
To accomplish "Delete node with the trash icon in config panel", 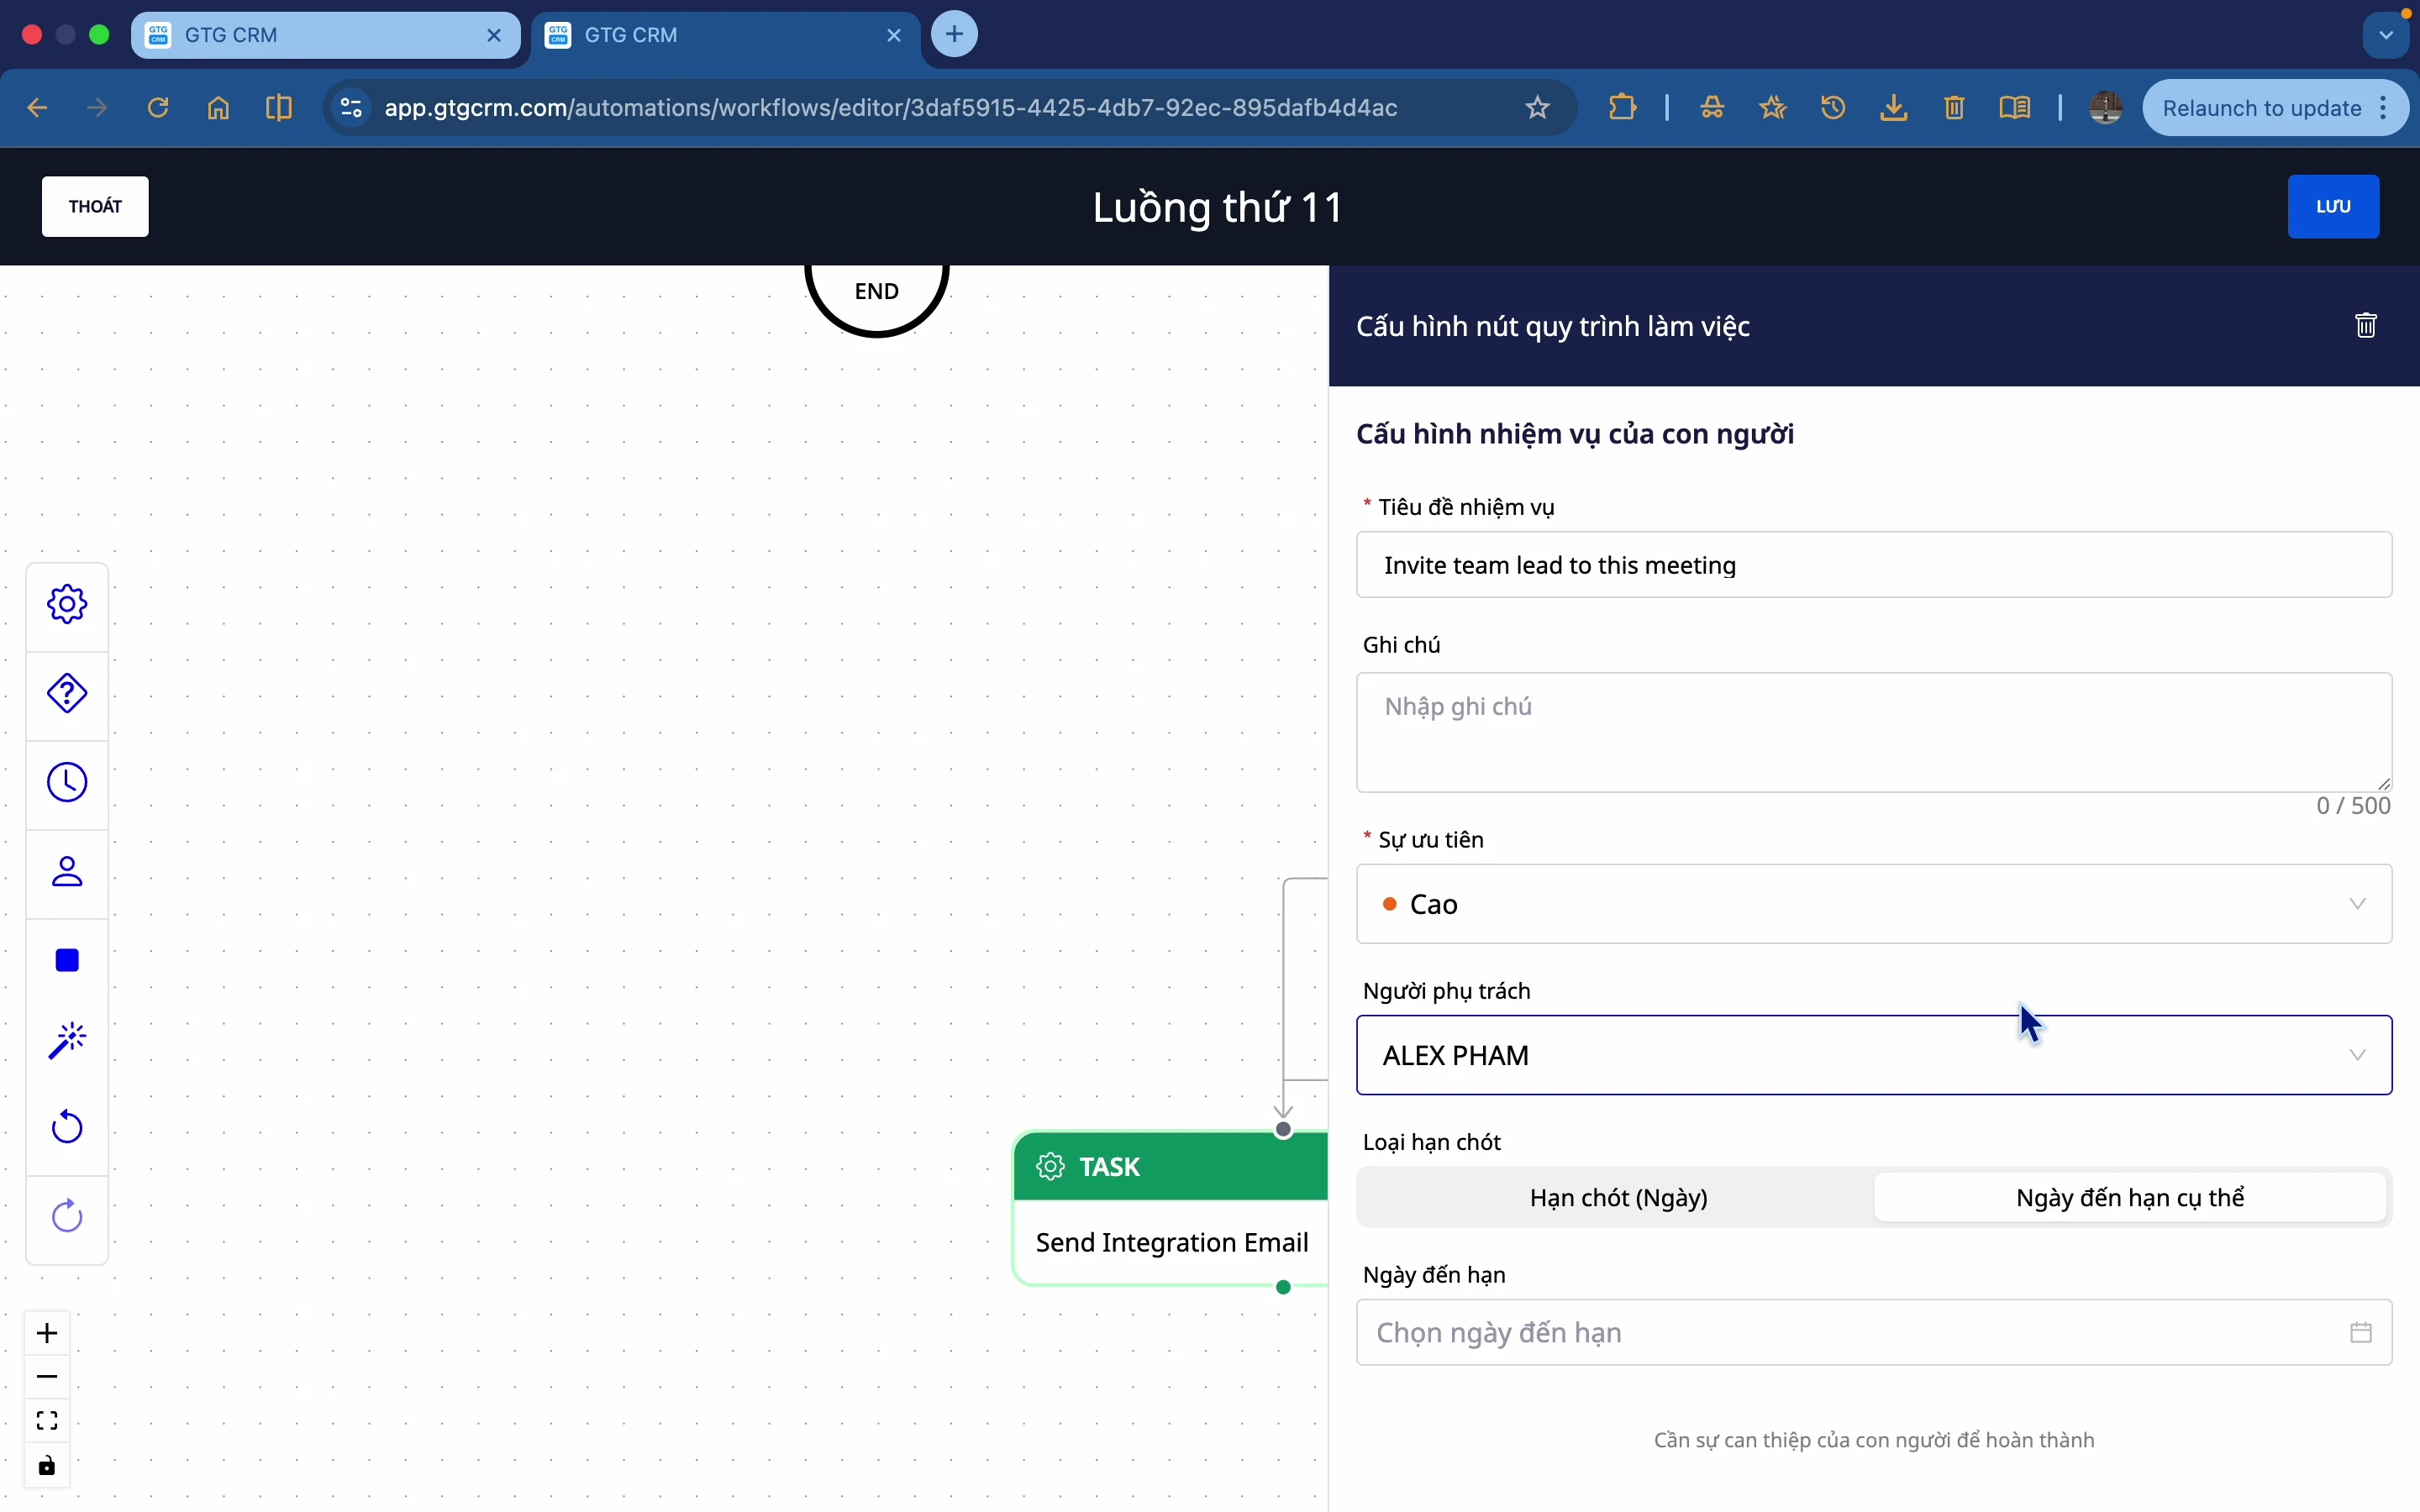I will 2365,326.
